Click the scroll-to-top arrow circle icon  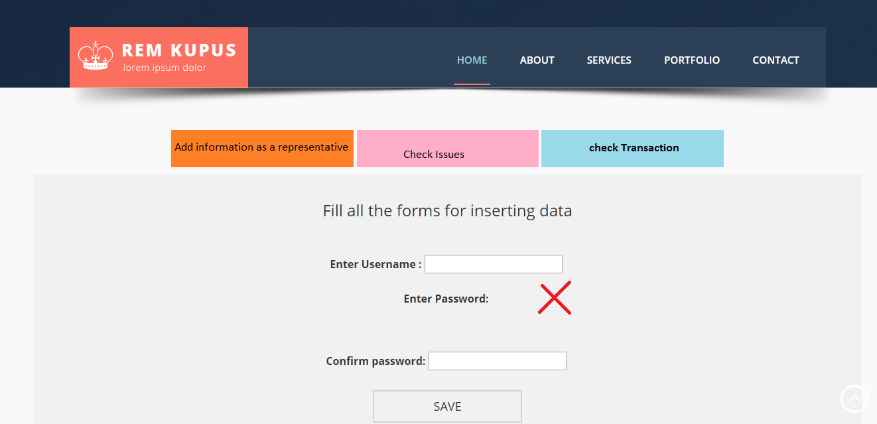pyautogui.click(x=854, y=399)
